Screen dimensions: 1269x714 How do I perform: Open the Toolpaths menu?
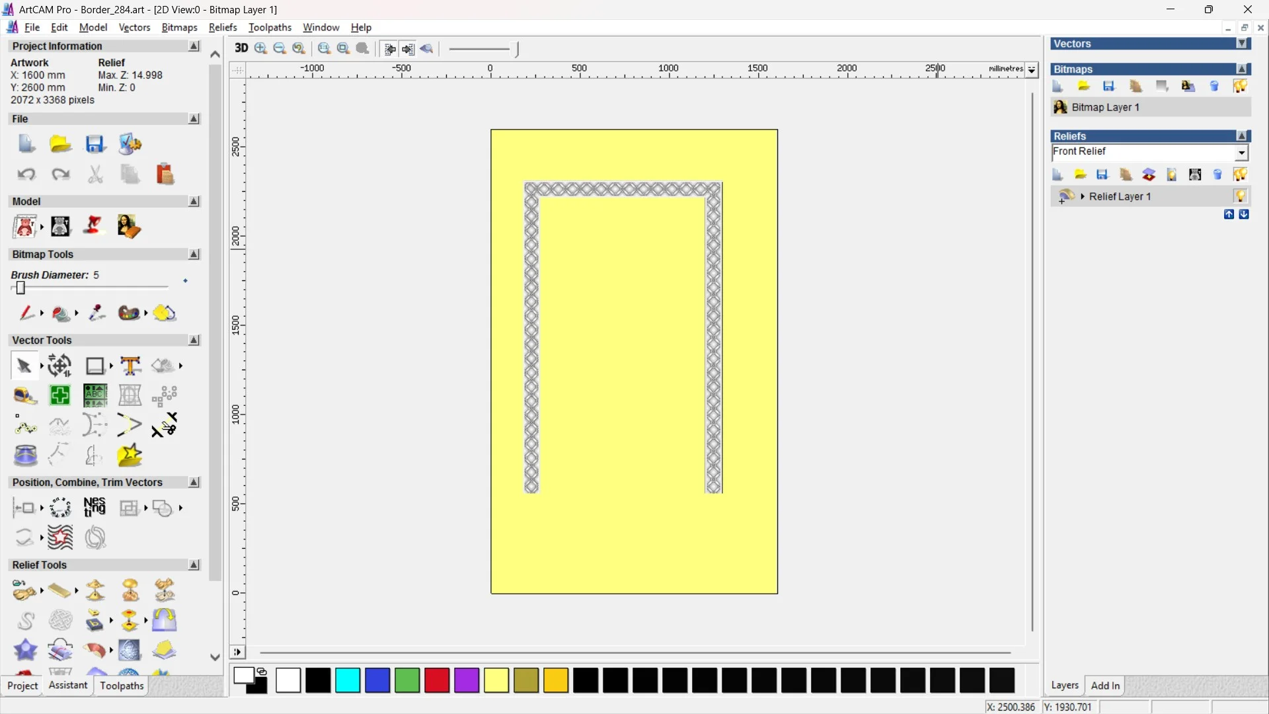pos(270,27)
